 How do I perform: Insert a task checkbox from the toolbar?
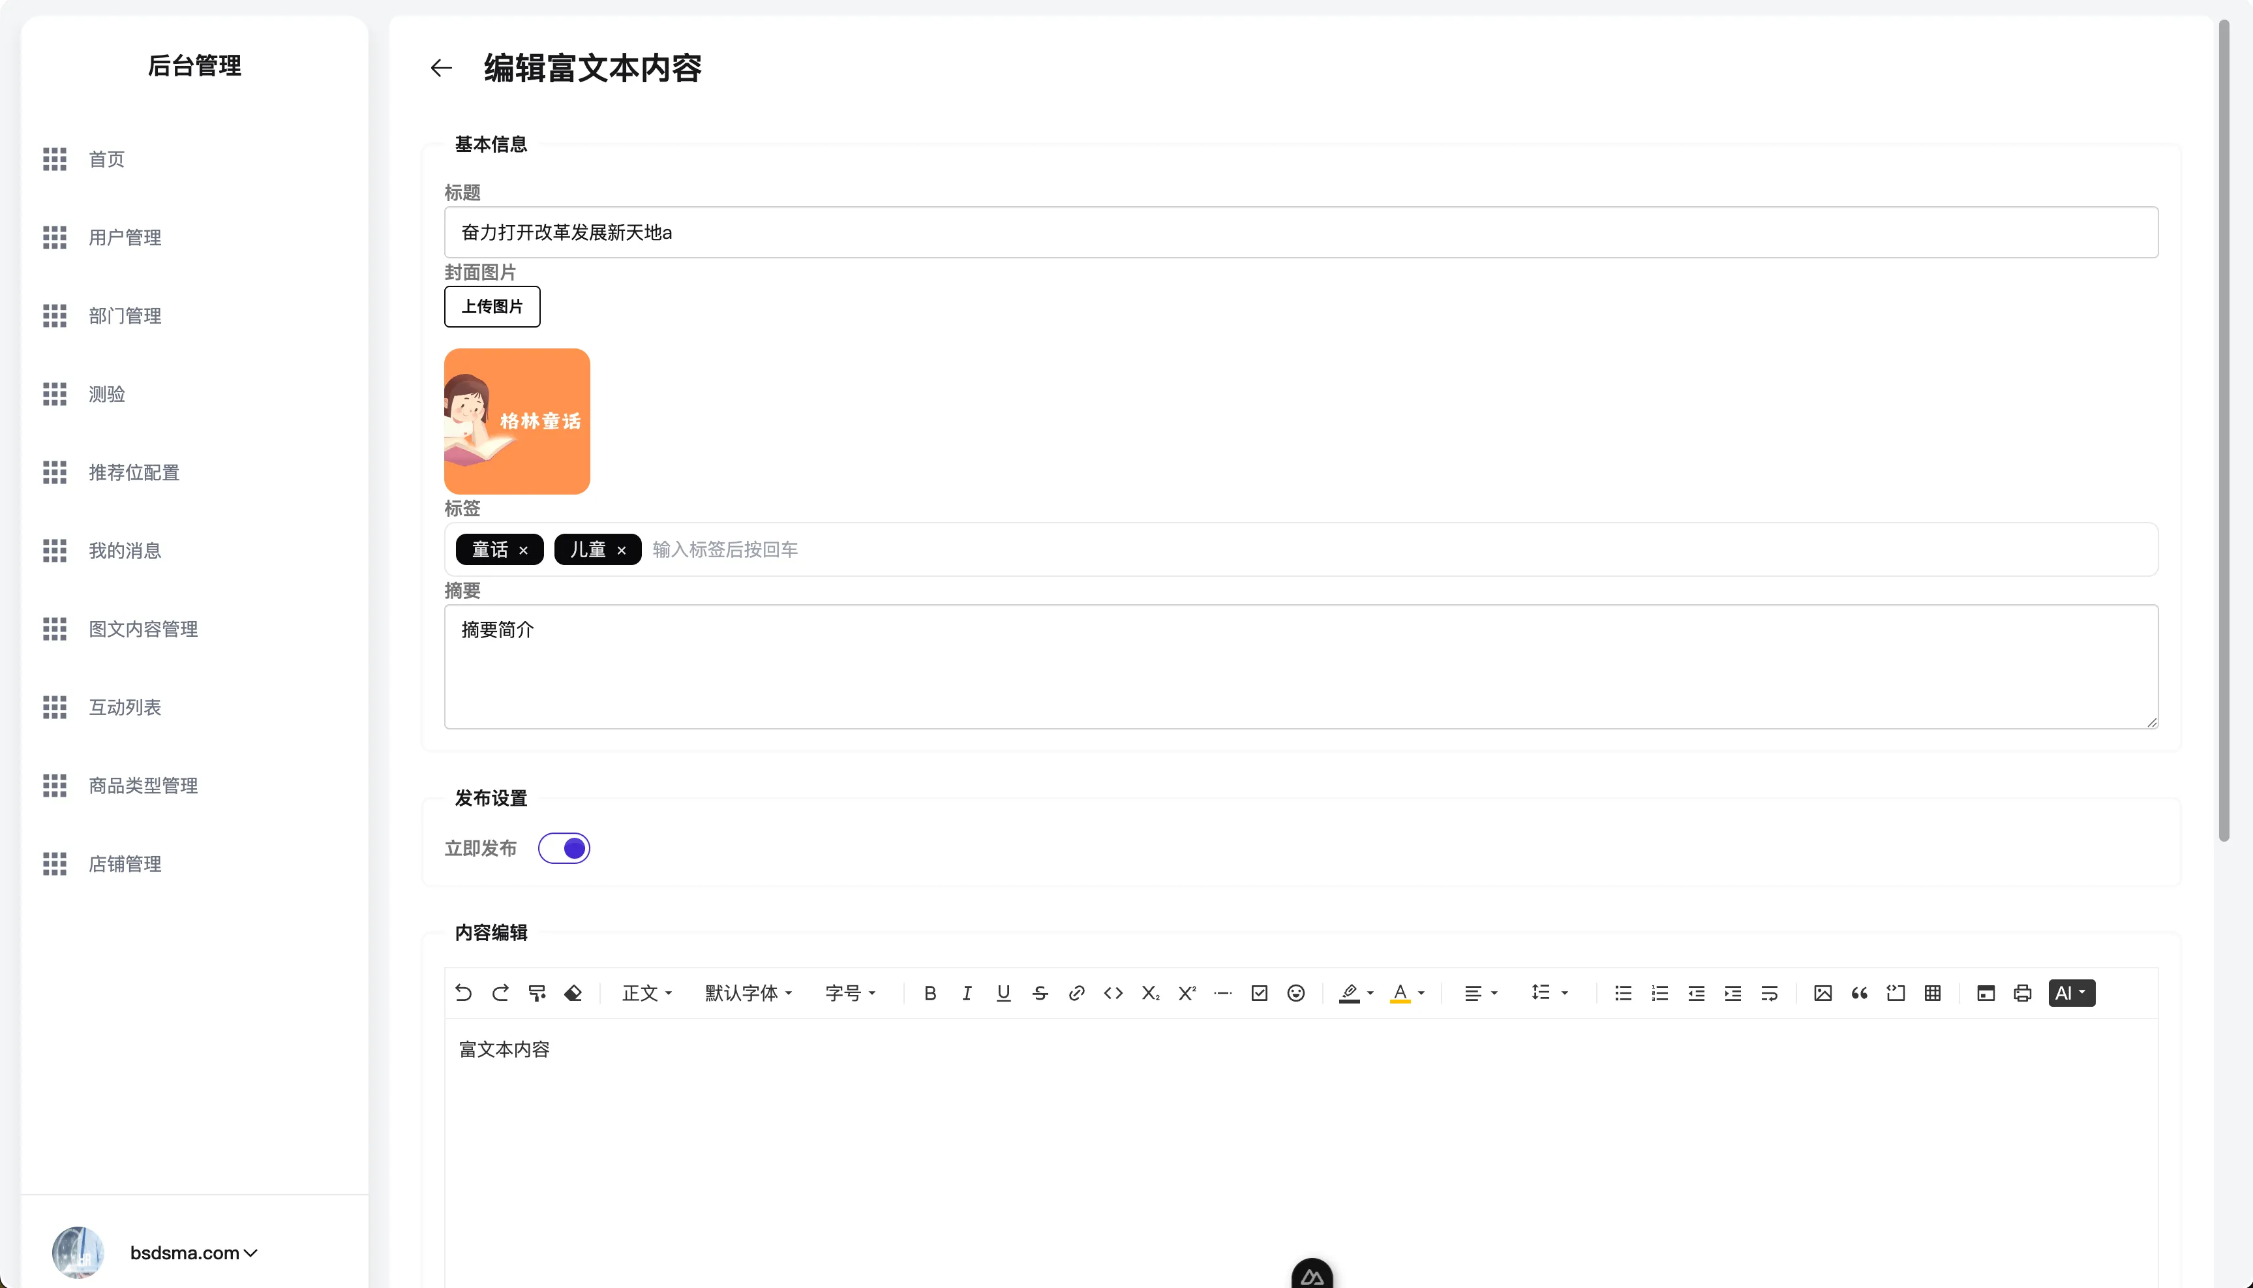click(x=1259, y=994)
